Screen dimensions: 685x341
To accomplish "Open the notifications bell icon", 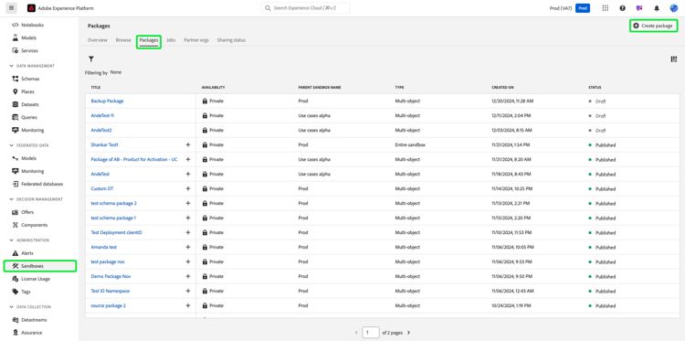I will click(x=657, y=8).
